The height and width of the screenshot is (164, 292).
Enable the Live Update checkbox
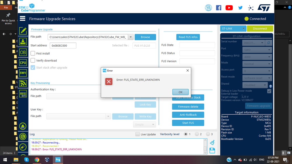point(137,134)
